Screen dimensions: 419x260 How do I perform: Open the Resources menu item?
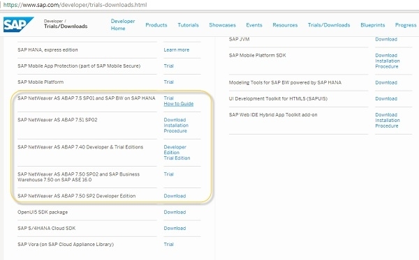point(285,25)
